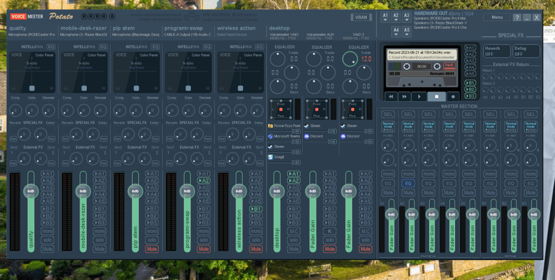Toggle the A2 bus on the program>swap strip

pyautogui.click(x=203, y=181)
